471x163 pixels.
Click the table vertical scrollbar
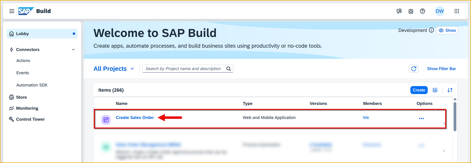(455, 117)
